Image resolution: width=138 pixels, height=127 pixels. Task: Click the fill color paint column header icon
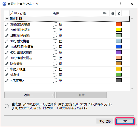pos(119,13)
